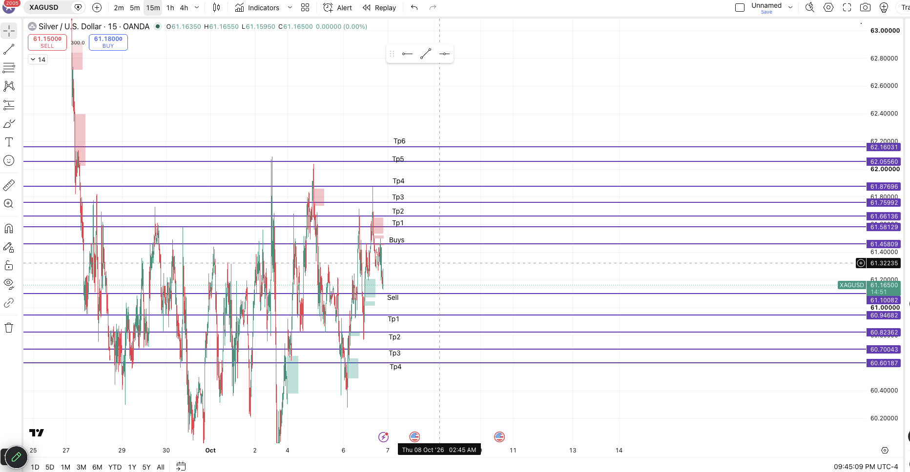Open the forecasting and measurement tools

tap(9, 105)
